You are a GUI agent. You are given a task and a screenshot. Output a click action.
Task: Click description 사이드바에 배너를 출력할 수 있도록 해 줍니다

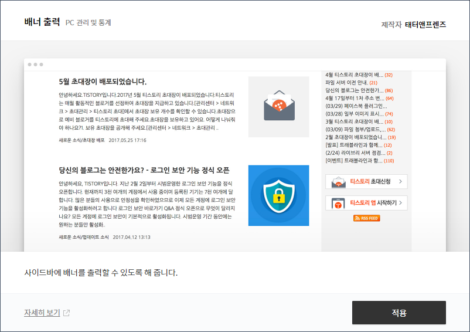101,273
